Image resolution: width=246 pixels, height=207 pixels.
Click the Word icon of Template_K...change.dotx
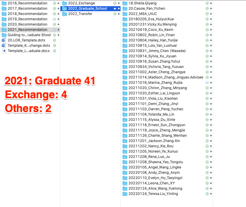click(4, 46)
